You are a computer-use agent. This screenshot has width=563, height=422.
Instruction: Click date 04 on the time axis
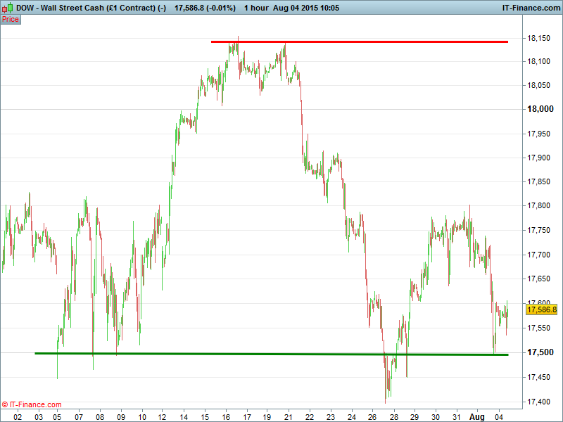tap(499, 416)
